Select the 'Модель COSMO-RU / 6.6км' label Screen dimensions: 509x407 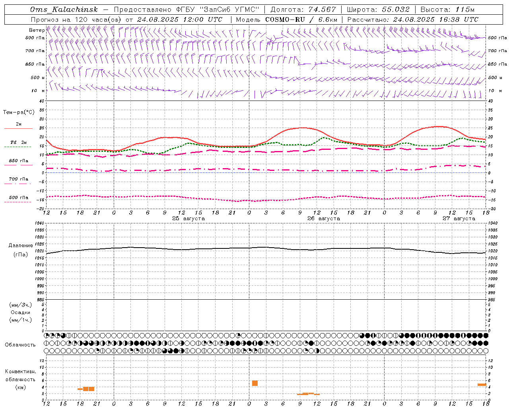tap(287, 19)
